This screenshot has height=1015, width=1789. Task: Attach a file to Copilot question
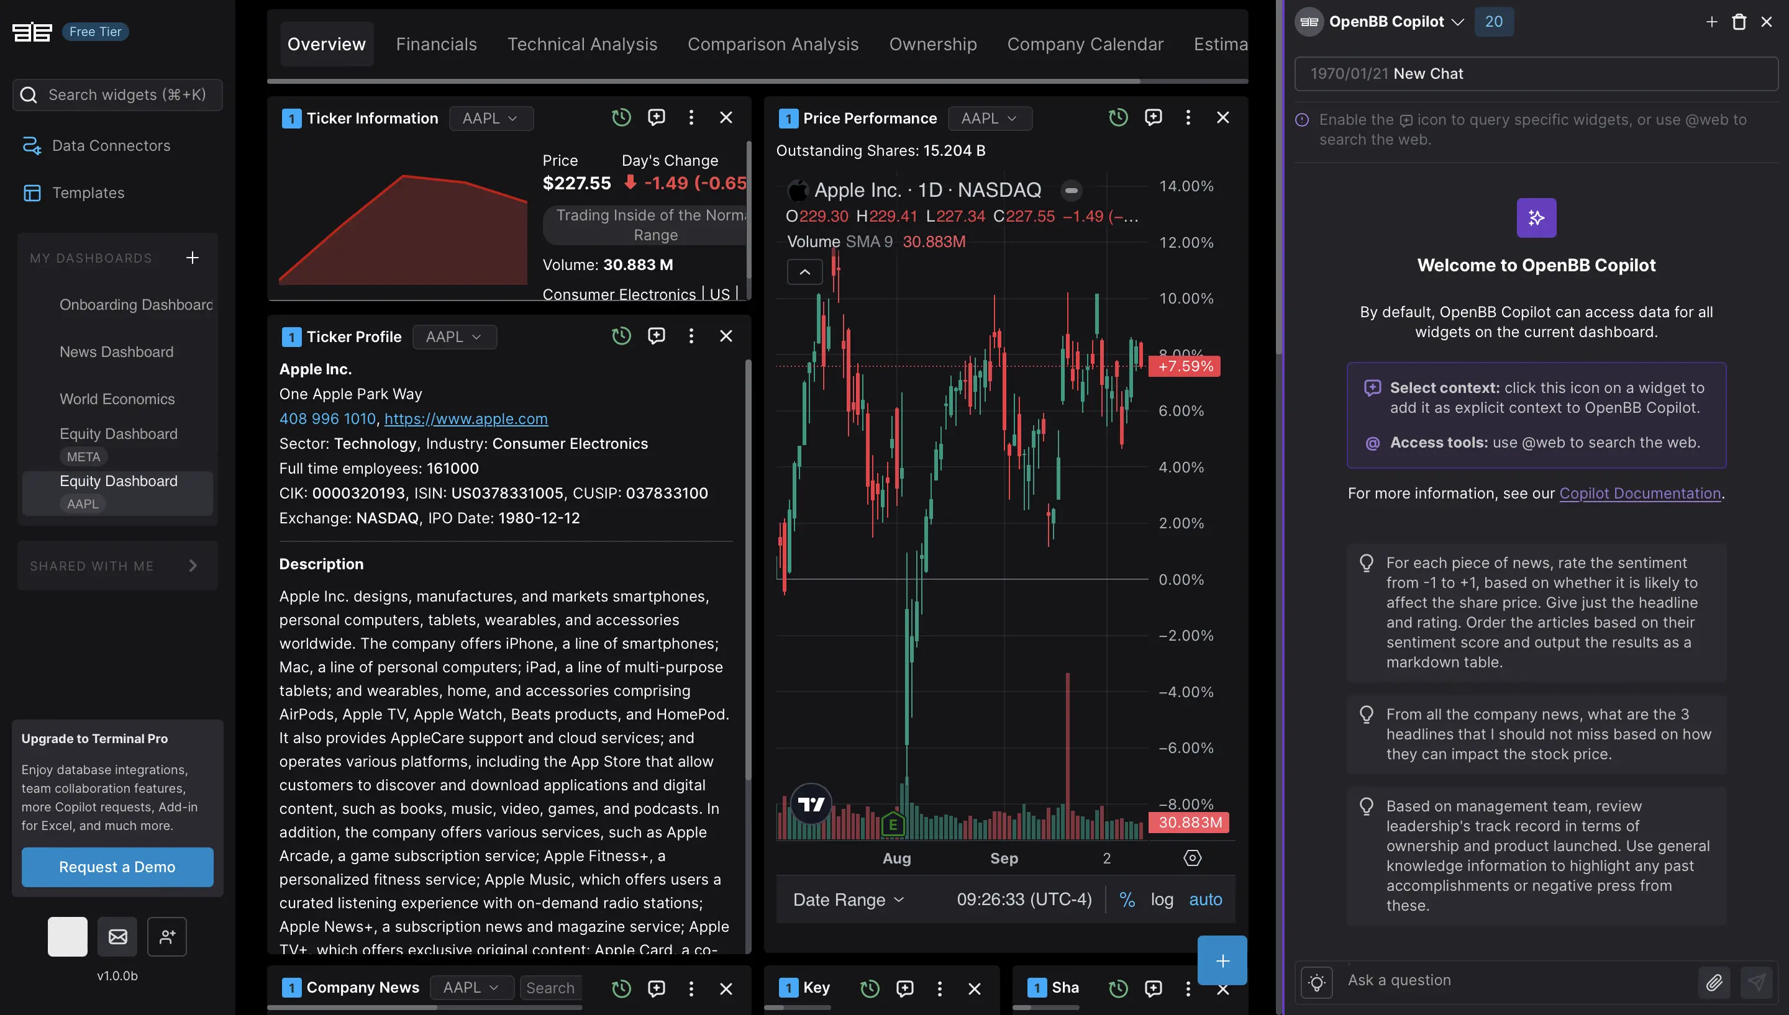tap(1714, 982)
